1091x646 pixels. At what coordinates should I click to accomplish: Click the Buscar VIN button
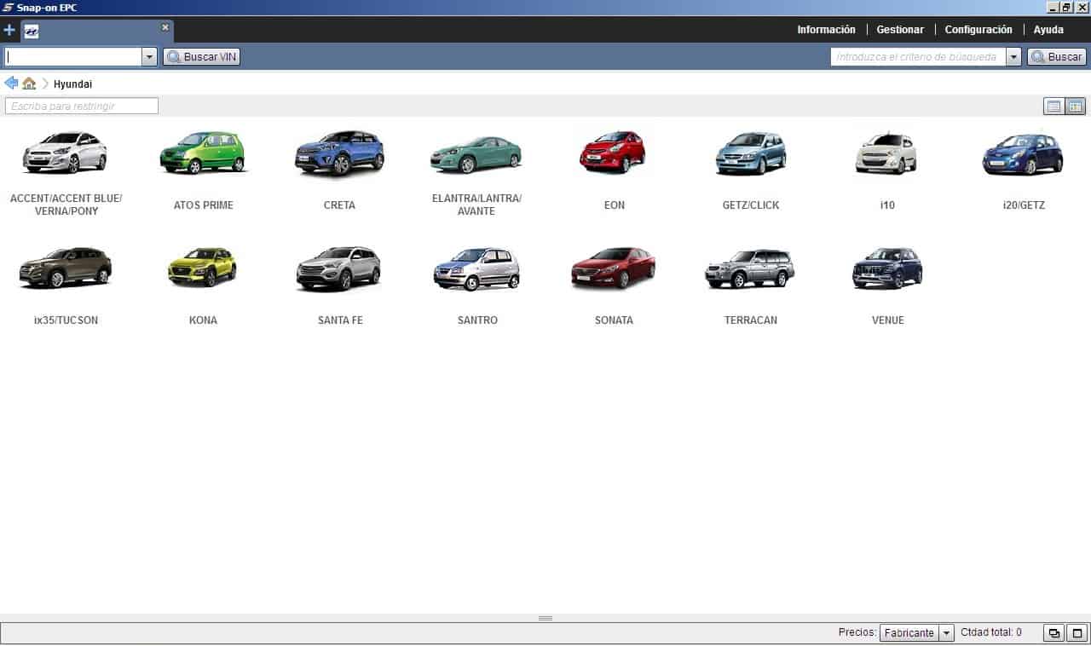(201, 57)
